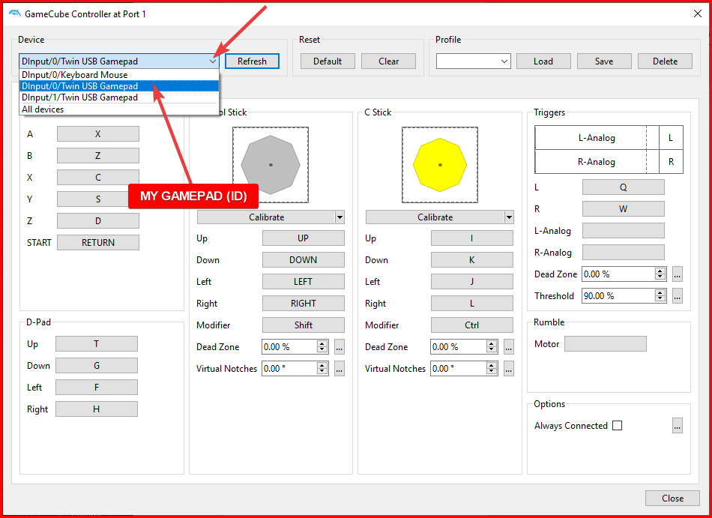Image resolution: width=712 pixels, height=518 pixels.
Task: Click the Close button at bottom
Action: 672,499
